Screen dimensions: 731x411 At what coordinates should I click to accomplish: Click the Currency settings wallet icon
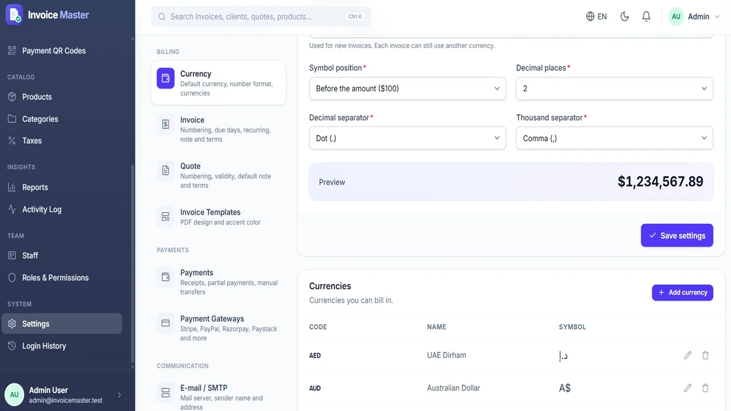click(166, 78)
